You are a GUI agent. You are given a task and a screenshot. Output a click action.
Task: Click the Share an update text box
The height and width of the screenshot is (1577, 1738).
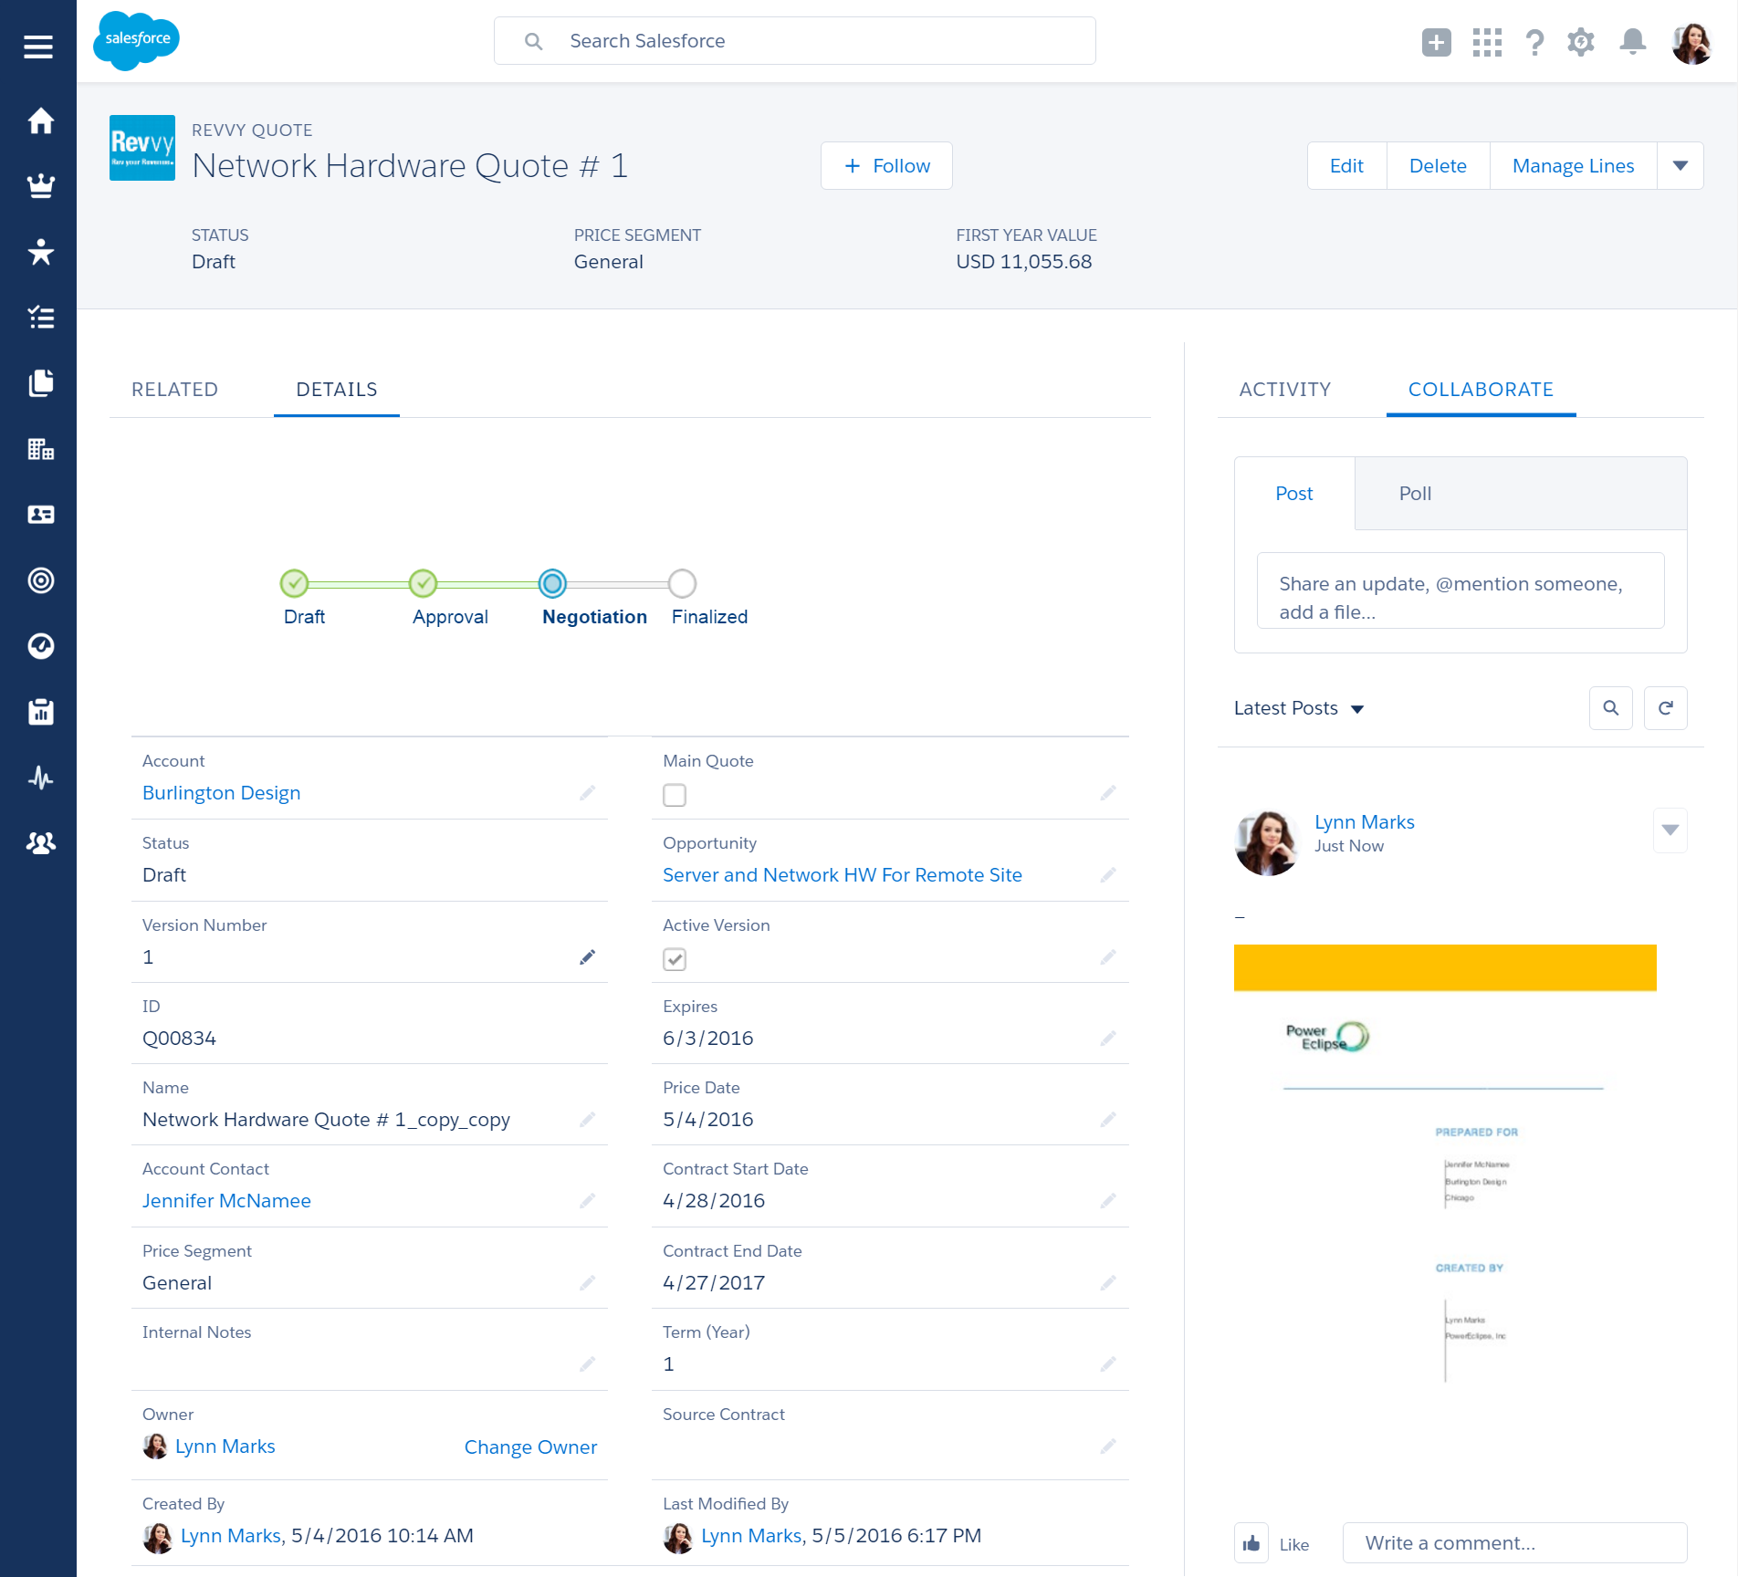[1461, 590]
